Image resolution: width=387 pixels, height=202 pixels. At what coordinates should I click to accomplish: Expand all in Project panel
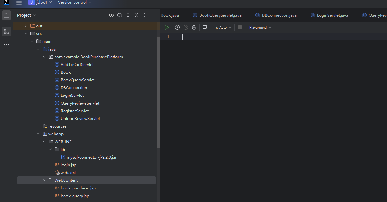(x=128, y=15)
